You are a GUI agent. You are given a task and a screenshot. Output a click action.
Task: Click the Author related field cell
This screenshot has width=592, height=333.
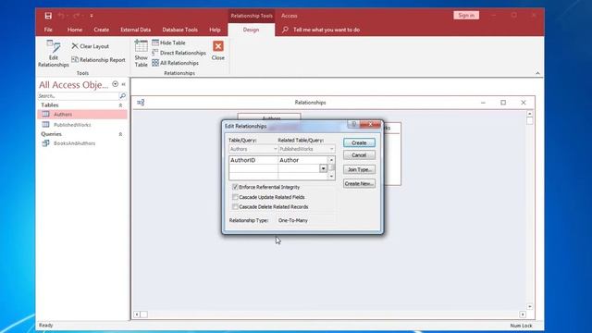pos(302,160)
